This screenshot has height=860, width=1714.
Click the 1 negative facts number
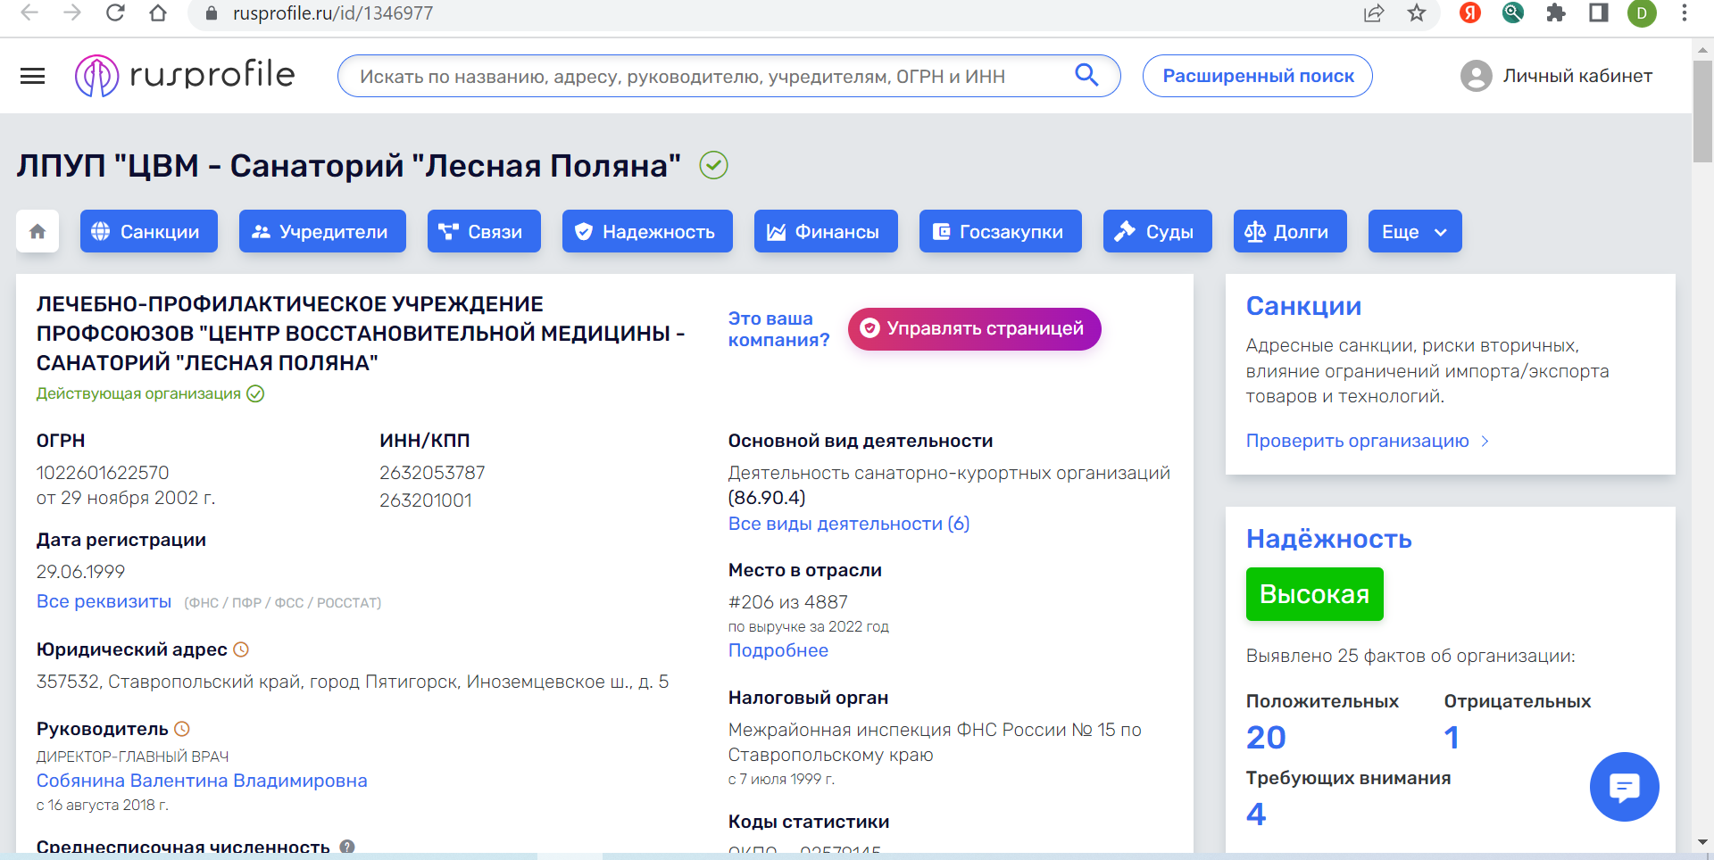point(1452,738)
